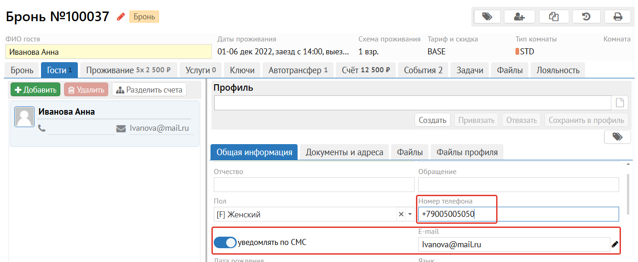Expand the 'Пол' dropdown arrow
The height and width of the screenshot is (262, 638).
pos(410,215)
